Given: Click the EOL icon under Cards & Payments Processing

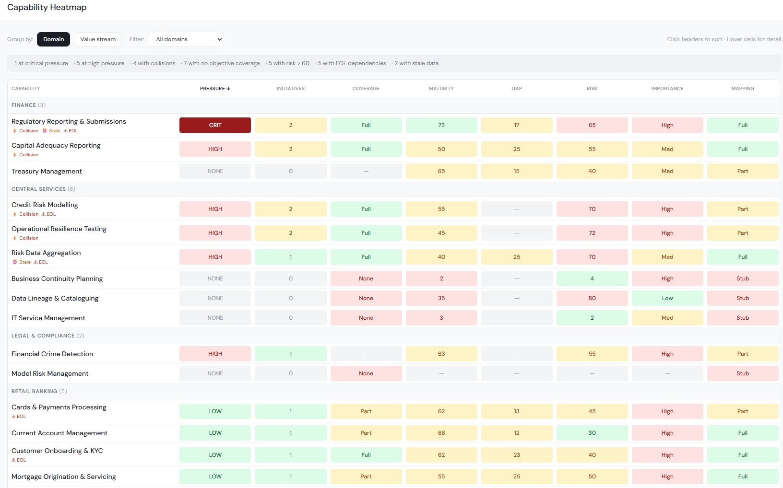Looking at the screenshot, I should pyautogui.click(x=14, y=417).
